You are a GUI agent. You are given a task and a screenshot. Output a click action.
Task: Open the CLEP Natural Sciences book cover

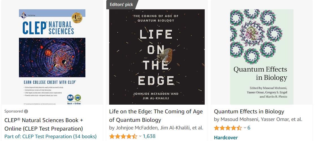pos(52,57)
